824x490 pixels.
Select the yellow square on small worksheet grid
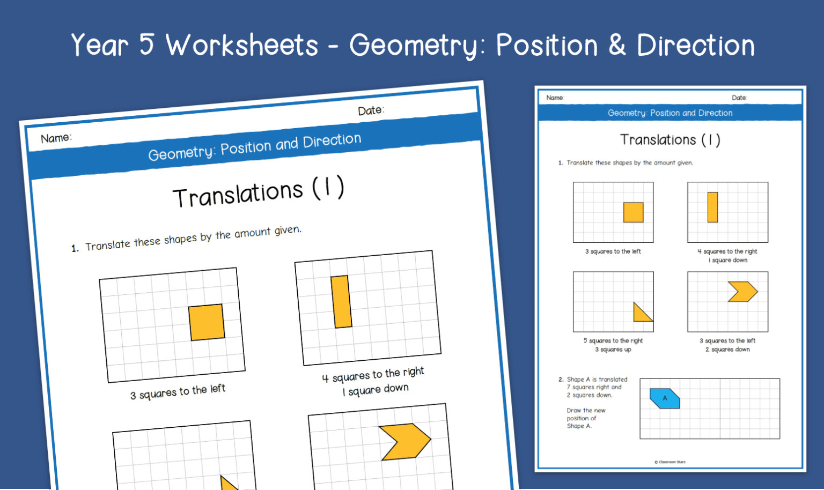[x=633, y=212]
